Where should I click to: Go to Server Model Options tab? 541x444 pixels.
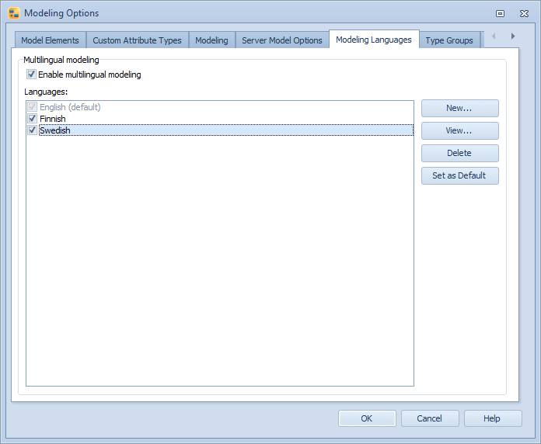282,40
